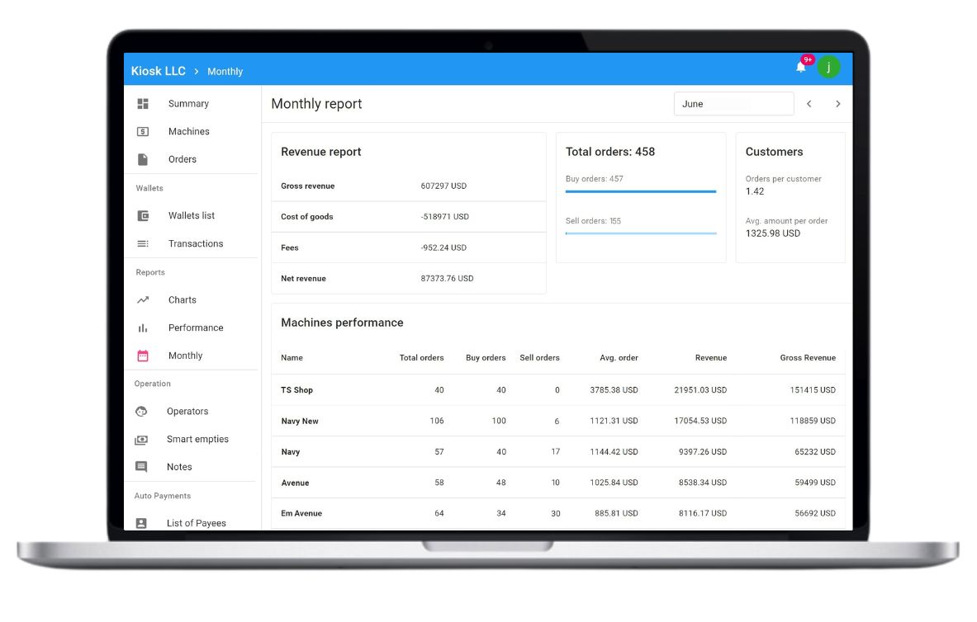Click the Smart empties cash icon
This screenshot has height=622, width=977.
(x=142, y=439)
